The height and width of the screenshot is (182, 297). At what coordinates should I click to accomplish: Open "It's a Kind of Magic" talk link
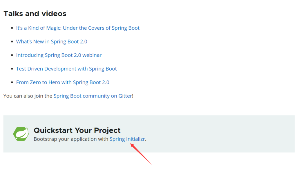tap(78, 28)
